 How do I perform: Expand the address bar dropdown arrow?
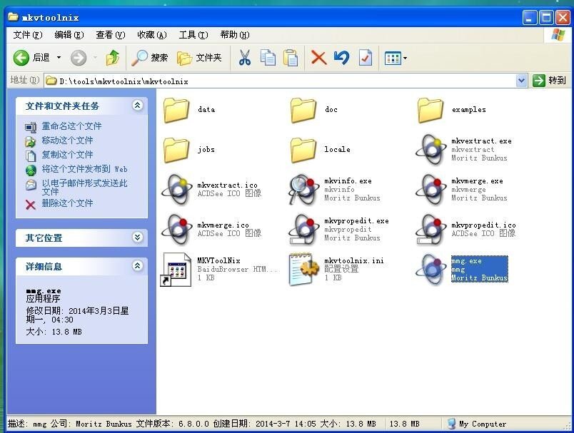coord(521,81)
